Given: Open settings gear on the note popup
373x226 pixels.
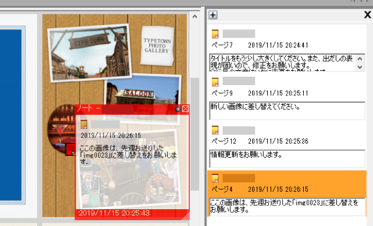Looking at the screenshot, I should point(177,109).
